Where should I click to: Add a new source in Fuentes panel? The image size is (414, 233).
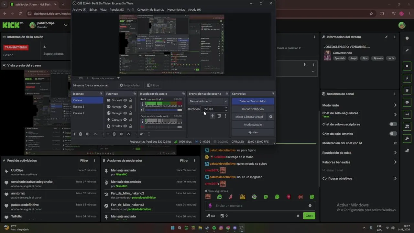coord(108,134)
